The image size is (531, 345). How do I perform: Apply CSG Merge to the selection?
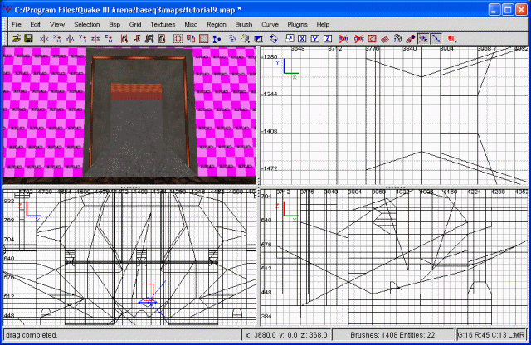pos(203,39)
